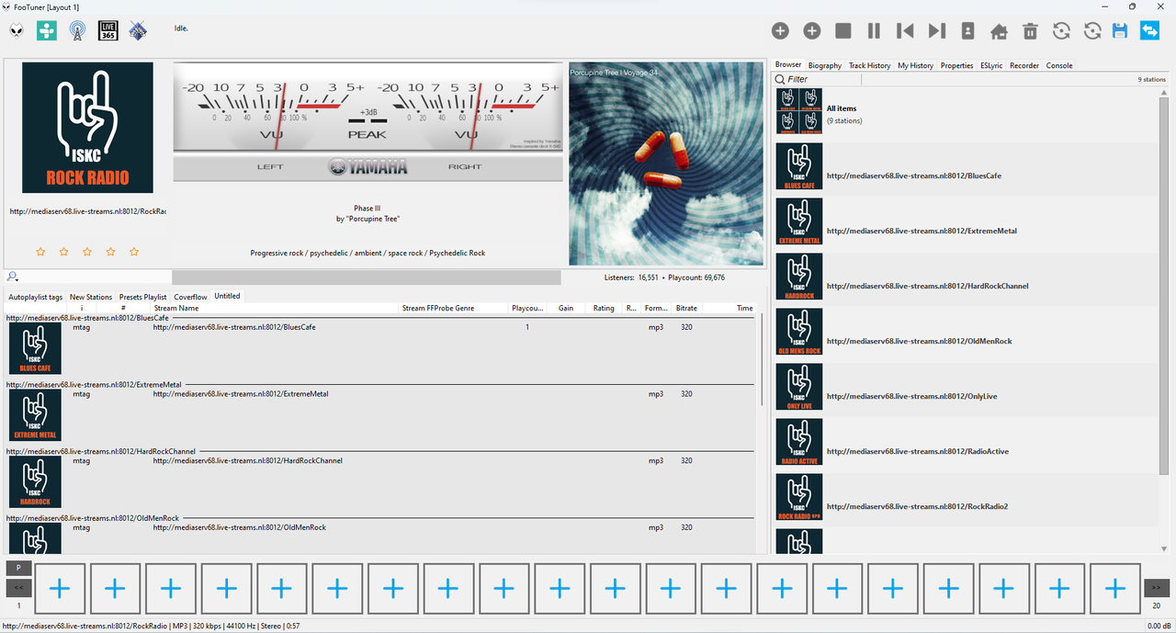Click the refresh icon next to the floppy
Image resolution: width=1176 pixels, height=633 pixels.
(x=1092, y=31)
